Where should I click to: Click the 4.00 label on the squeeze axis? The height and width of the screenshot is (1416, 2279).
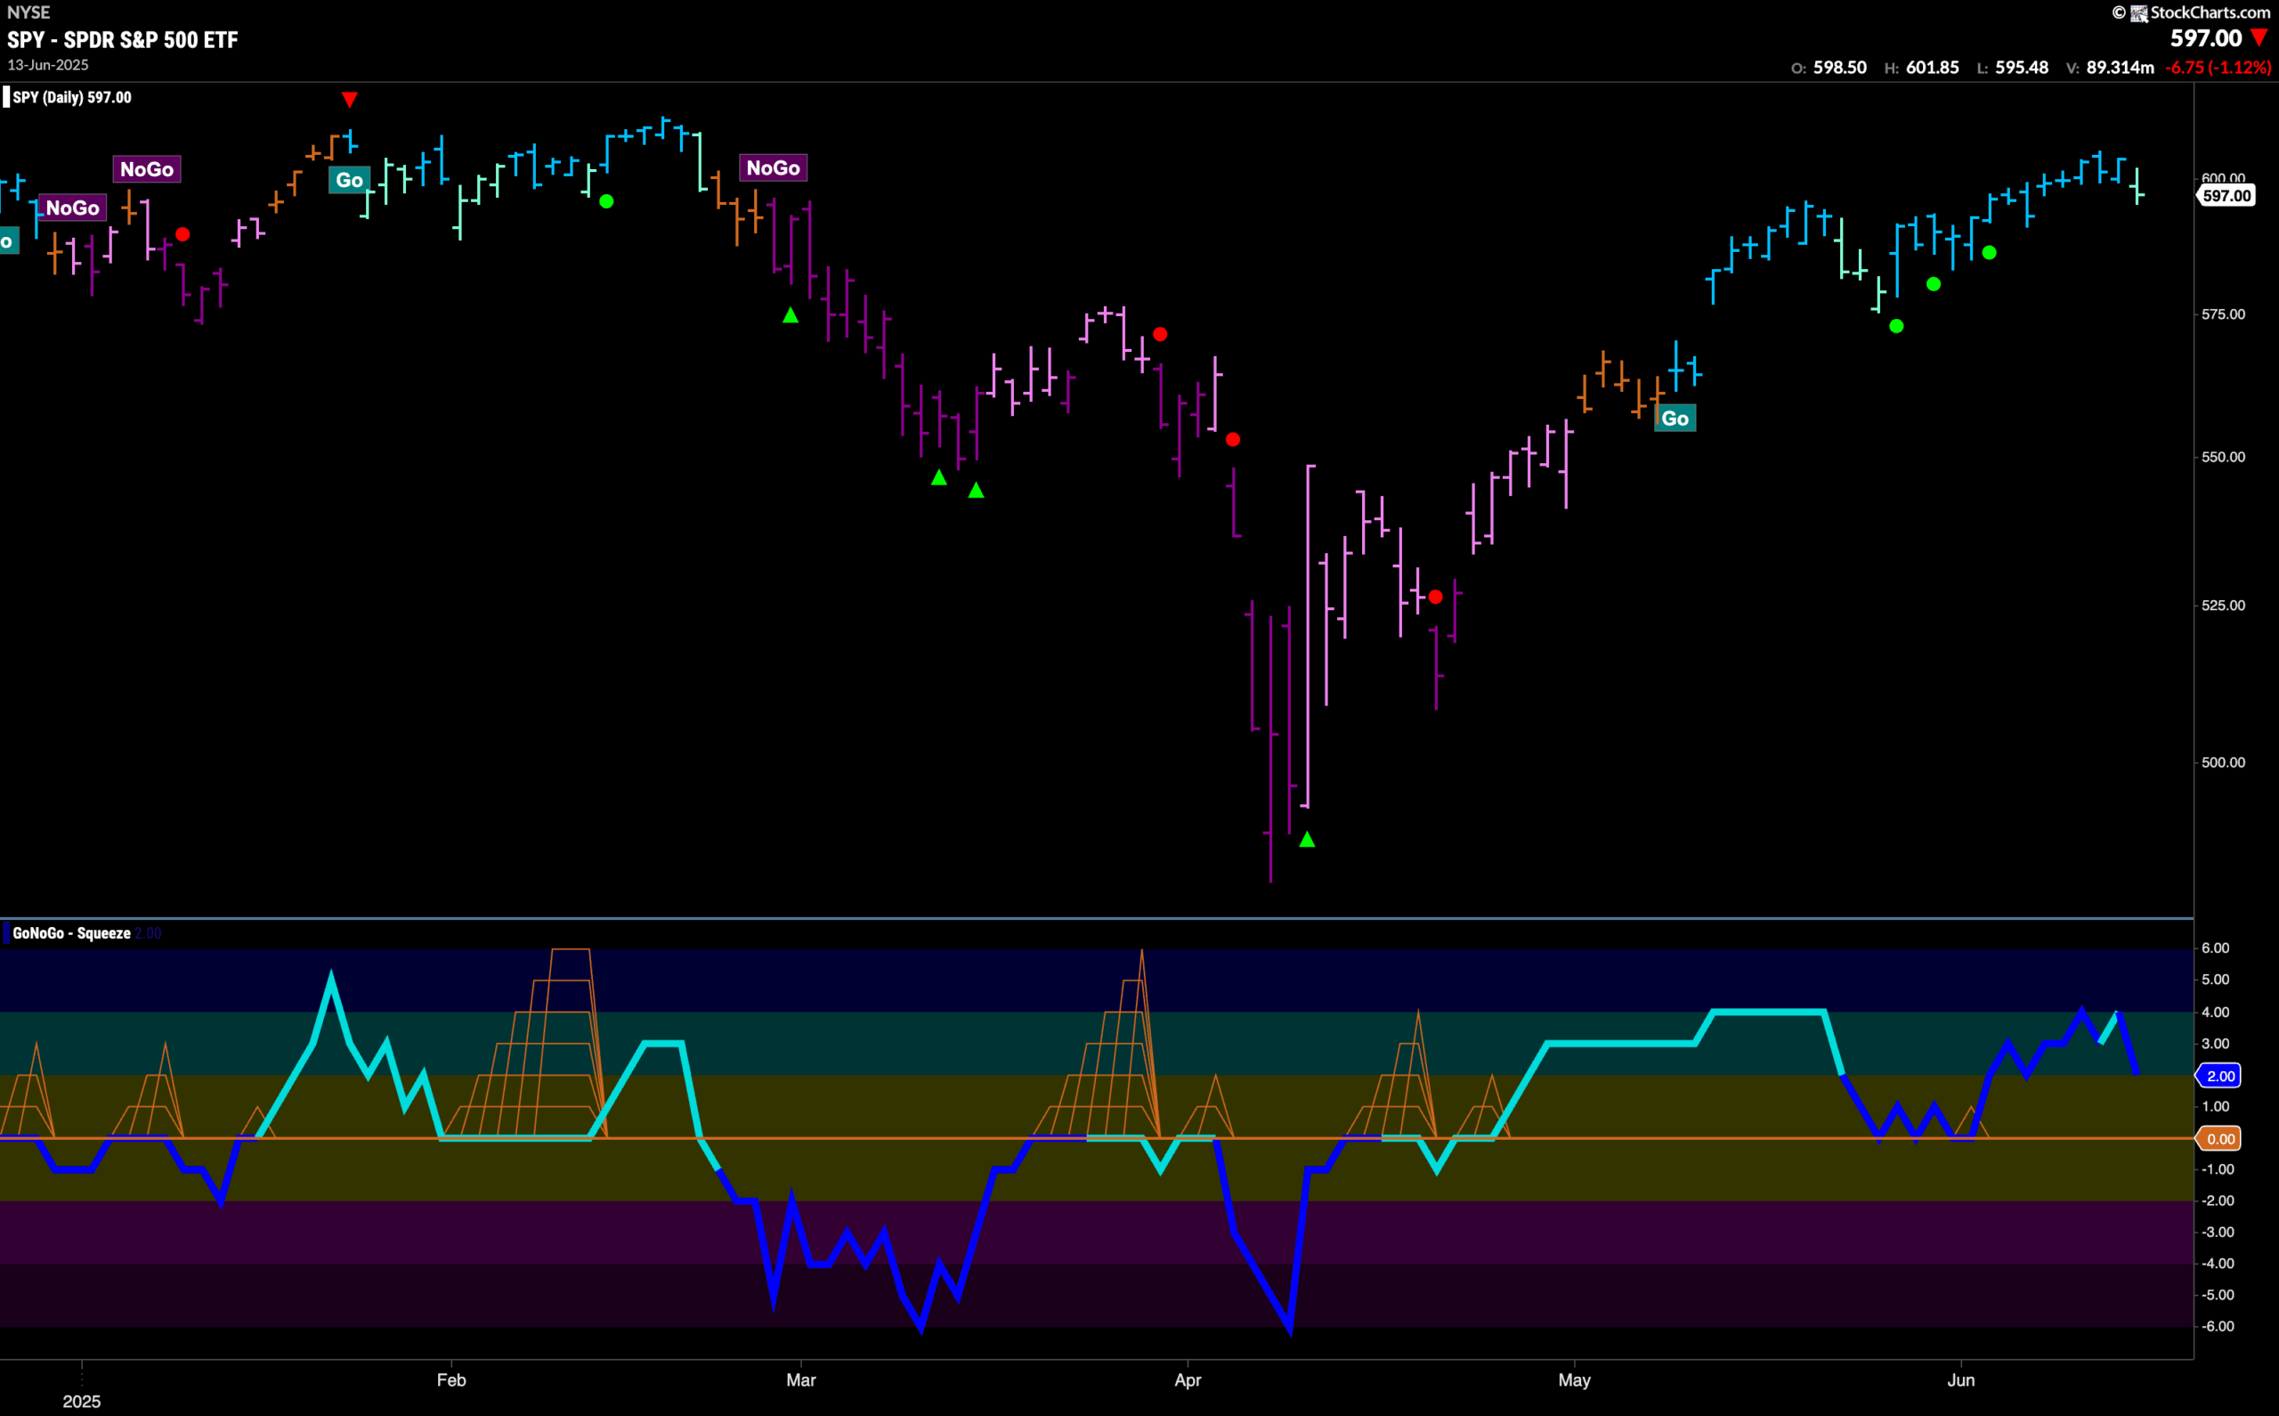[2216, 1012]
